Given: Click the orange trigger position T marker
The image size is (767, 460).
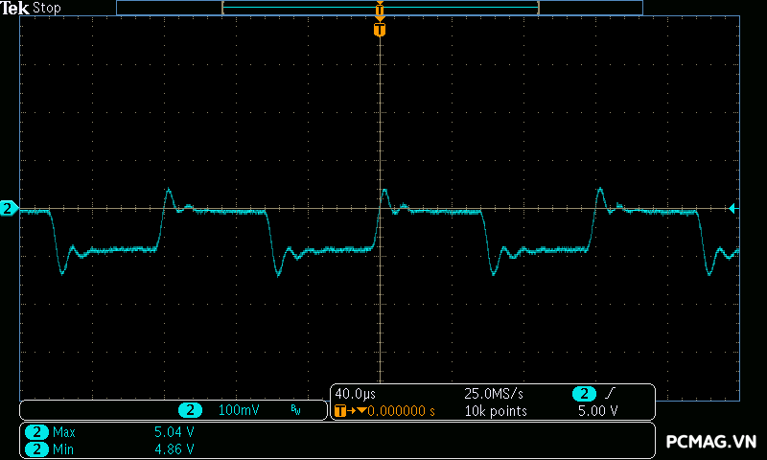Looking at the screenshot, I should click(x=380, y=30).
